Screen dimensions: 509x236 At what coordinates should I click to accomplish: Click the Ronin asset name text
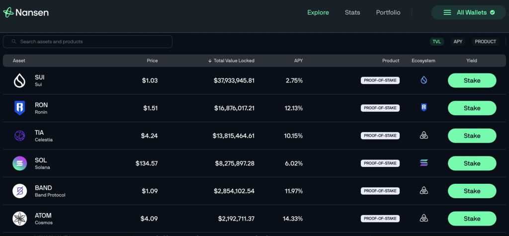(x=41, y=112)
